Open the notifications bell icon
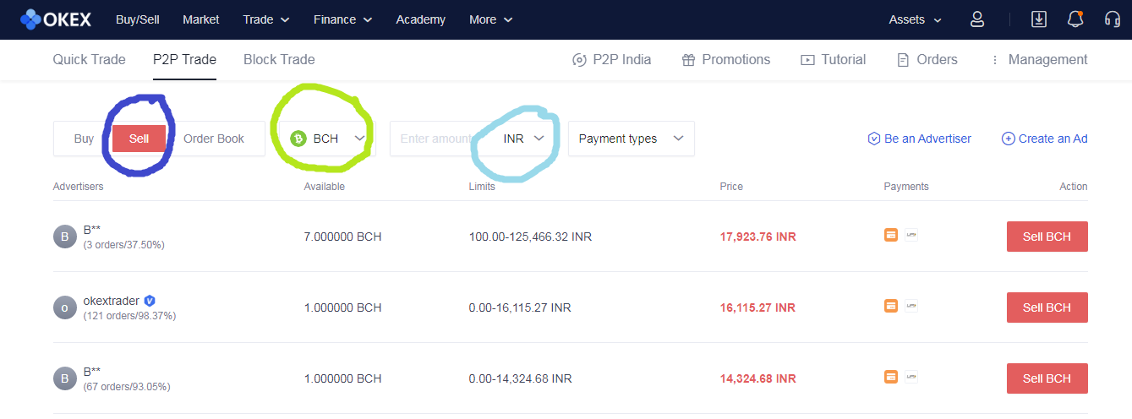Screen dimensions: 1132x419 (x=1075, y=19)
